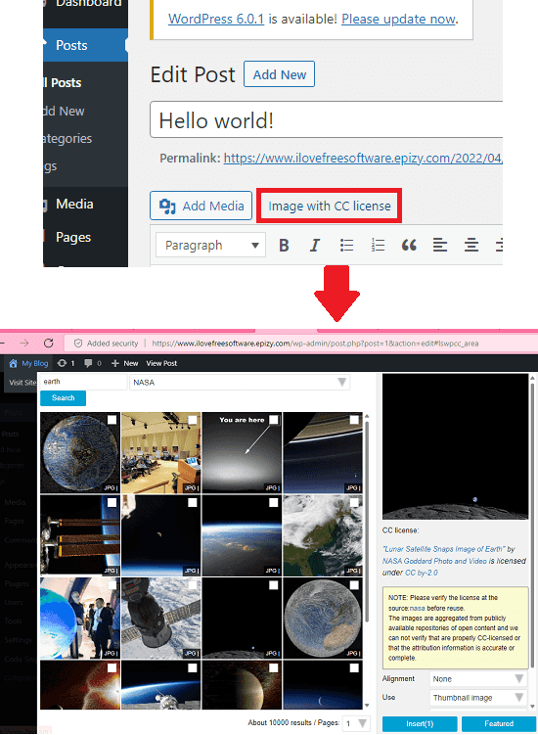Tick checkbox on solar panel thumbnail
The width and height of the screenshot is (538, 735).
coord(112,502)
